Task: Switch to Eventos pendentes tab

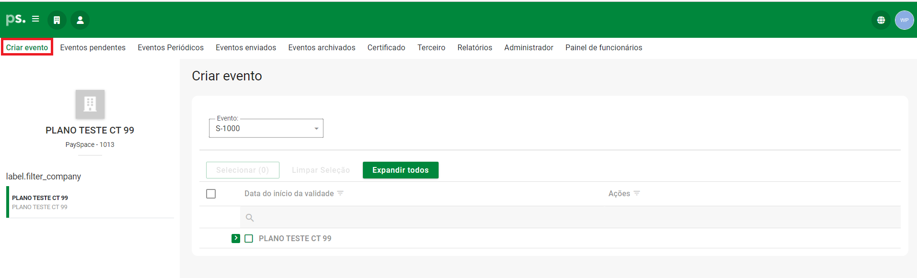Action: point(93,47)
